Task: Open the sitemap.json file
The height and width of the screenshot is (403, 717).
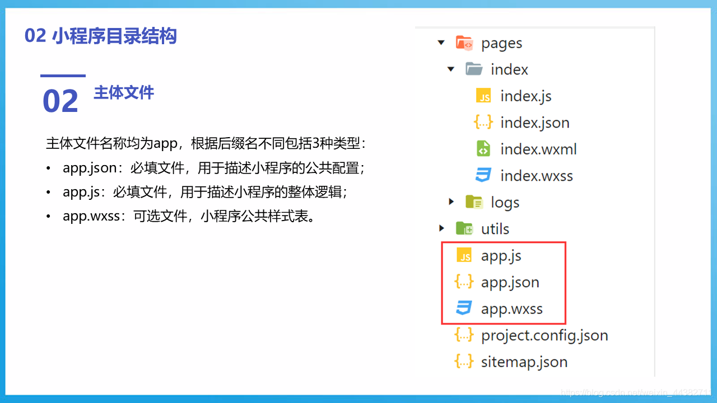Action: coord(524,362)
